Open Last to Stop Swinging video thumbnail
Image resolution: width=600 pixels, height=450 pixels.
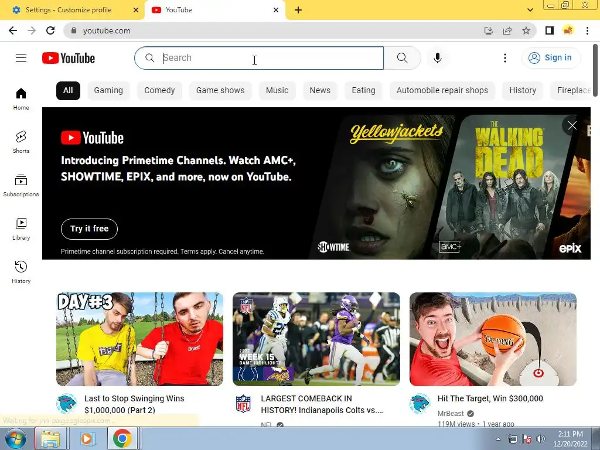(x=139, y=339)
